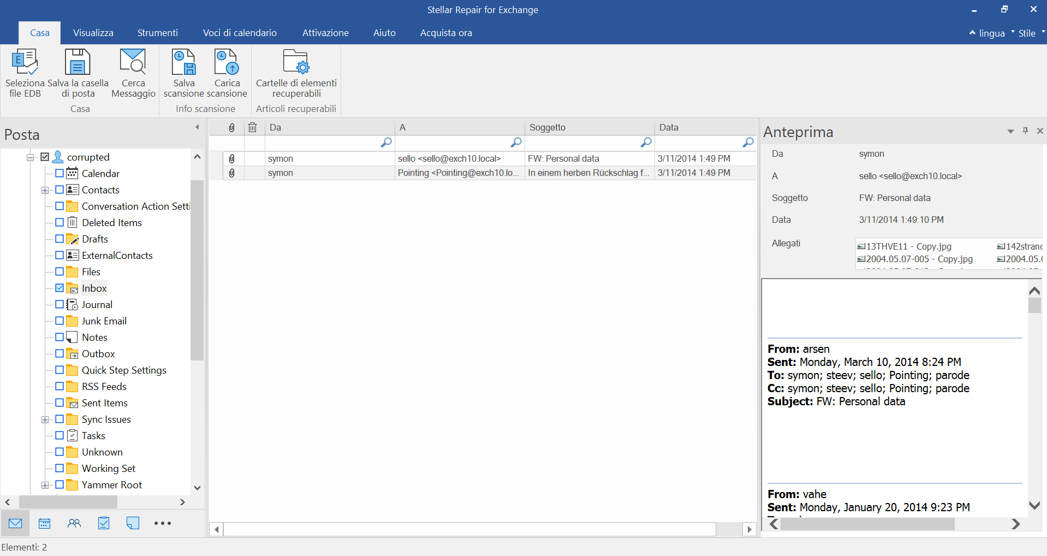Sort by Soggetto column header
1047x556 pixels.
click(x=590, y=127)
